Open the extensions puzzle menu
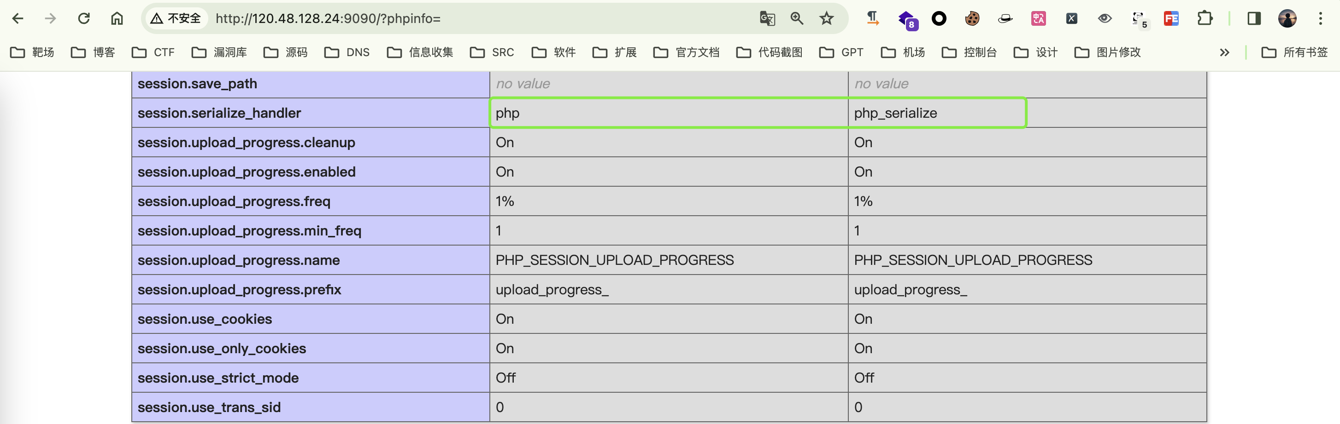The width and height of the screenshot is (1340, 424). coord(1205,19)
